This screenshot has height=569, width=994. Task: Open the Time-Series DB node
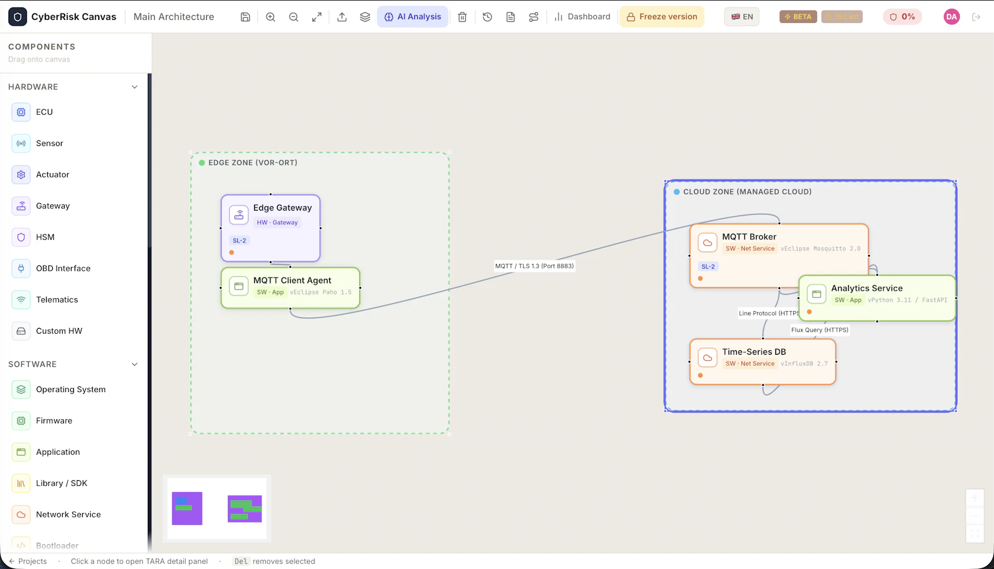tap(763, 362)
